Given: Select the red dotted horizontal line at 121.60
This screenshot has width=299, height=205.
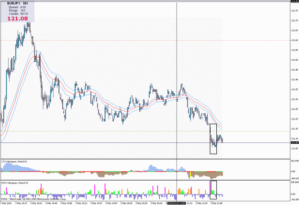Looking at the screenshot, I should [145, 41].
